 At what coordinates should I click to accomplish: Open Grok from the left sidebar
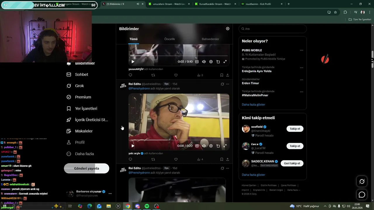click(x=75, y=86)
